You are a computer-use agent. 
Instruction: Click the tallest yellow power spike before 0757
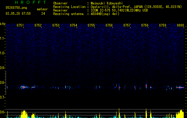pyautogui.click(x=119, y=113)
